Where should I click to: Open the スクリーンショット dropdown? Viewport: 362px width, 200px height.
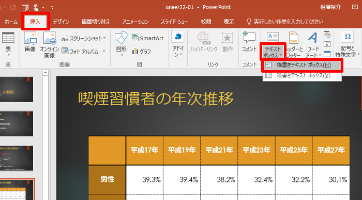[84, 39]
